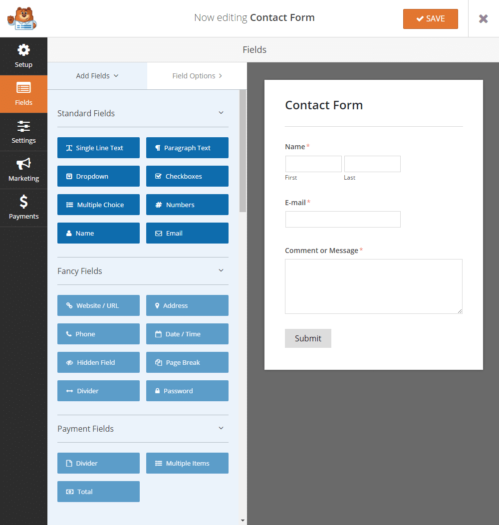The width and height of the screenshot is (499, 525).
Task: Collapse the Fancy Fields section
Action: point(221,270)
